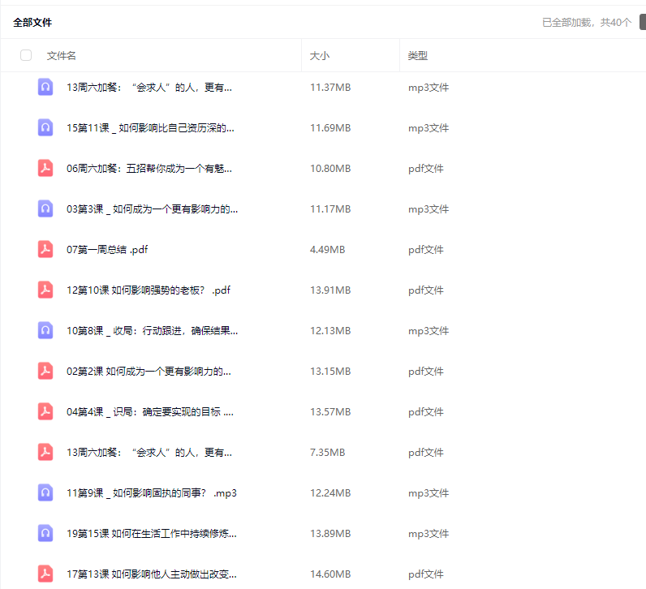The image size is (646, 589).
Task: Open the 7.35MB pdf file 13周六加餐
Action: point(149,453)
